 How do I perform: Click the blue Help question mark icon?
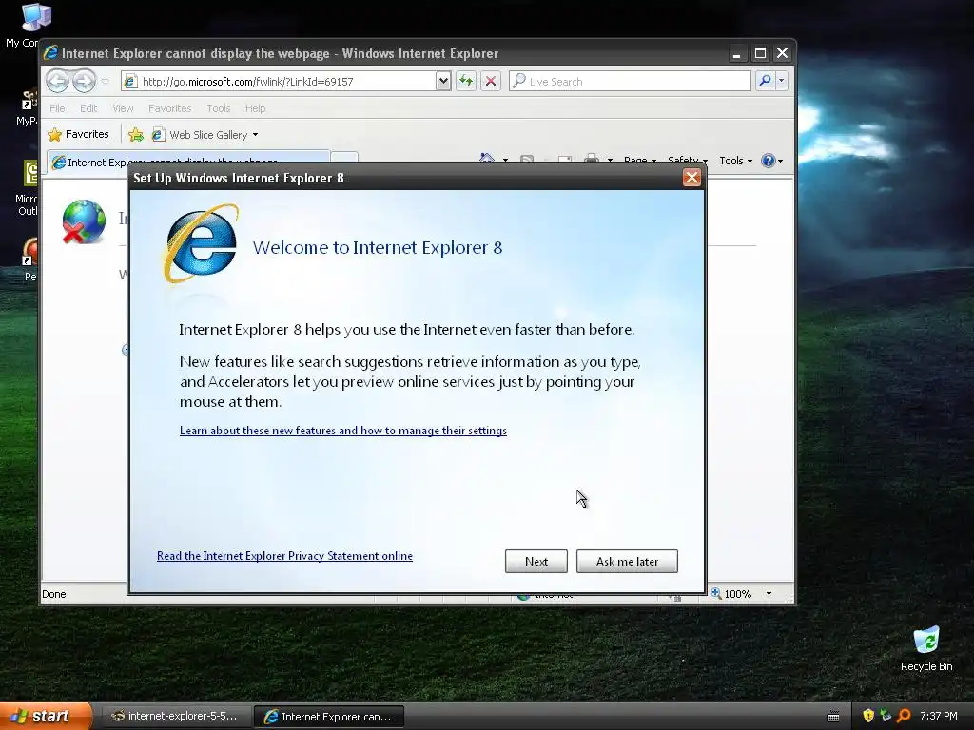coord(769,161)
